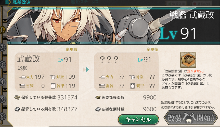The width and height of the screenshot is (221, 127).
Task: Click the 改装開始!! remodel button
Action: click(191, 118)
